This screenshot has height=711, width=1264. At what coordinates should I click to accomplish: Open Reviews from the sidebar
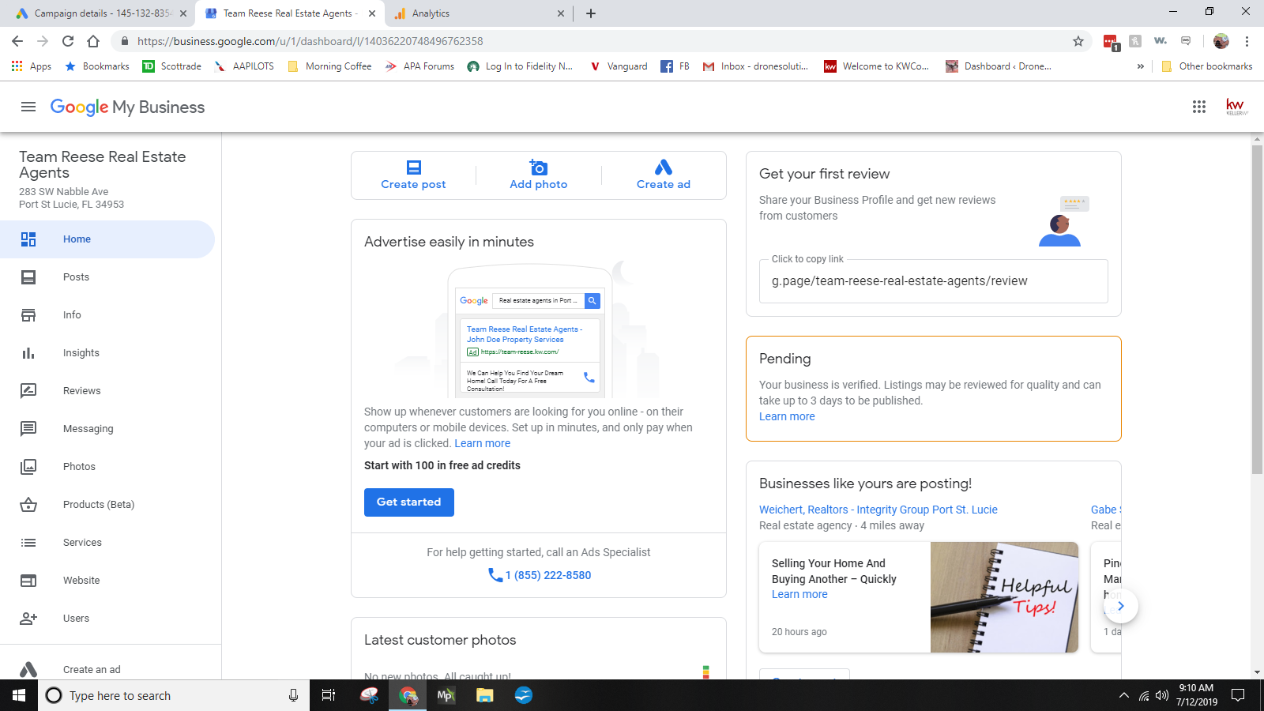[107, 391]
